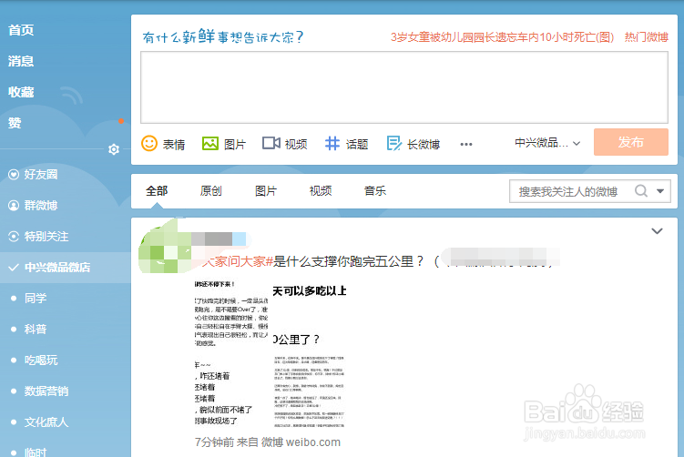Switch to the 图片 feed tab
Image resolution: width=684 pixels, height=457 pixels.
[266, 191]
